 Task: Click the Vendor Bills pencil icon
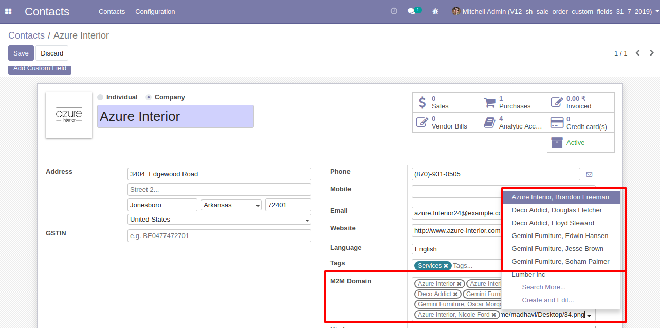click(422, 122)
